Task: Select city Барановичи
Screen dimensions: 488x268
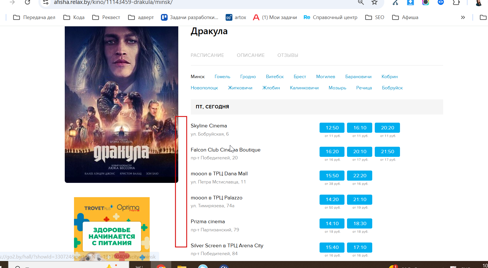Action: (359, 77)
